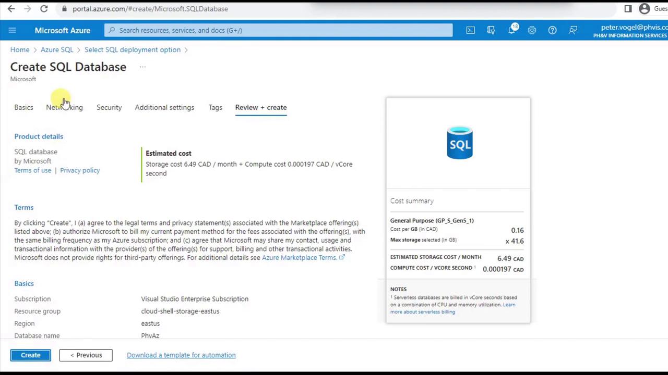Image resolution: width=668 pixels, height=375 pixels.
Task: Open the peter.vogel account menu
Action: 630,31
